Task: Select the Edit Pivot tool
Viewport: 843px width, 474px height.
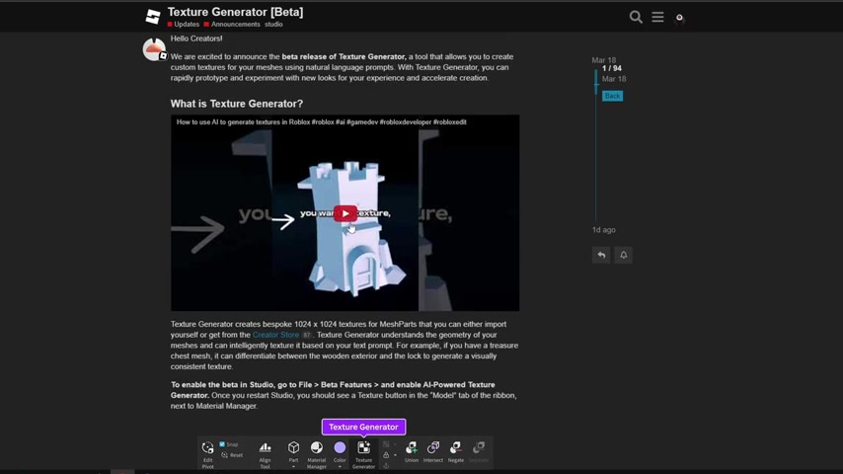Action: point(207,453)
